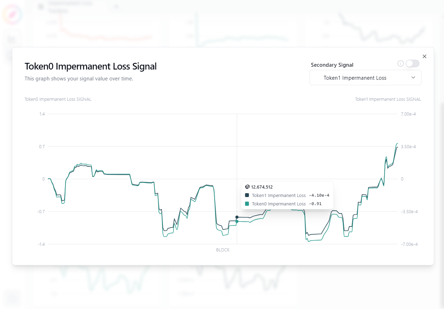
Task: Select the teal Token0 data point marker
Action: 237,222
